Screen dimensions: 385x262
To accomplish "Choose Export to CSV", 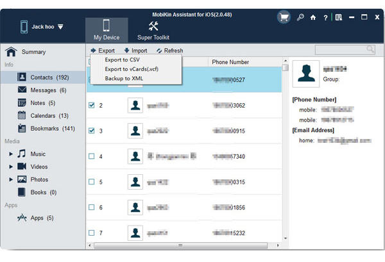I will coord(122,60).
